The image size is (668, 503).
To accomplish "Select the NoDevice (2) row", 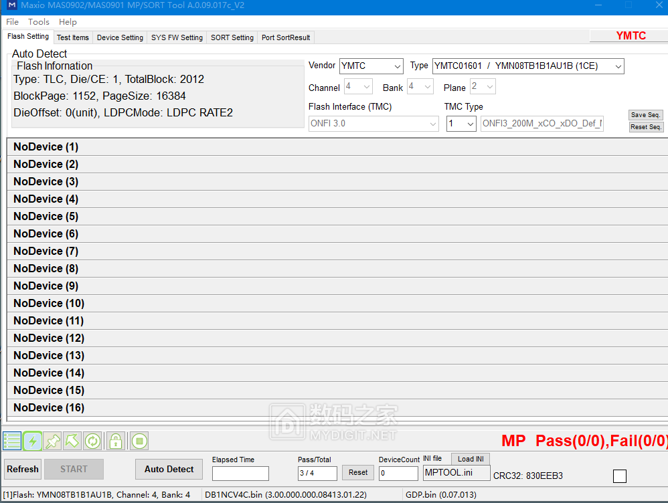I will click(337, 165).
